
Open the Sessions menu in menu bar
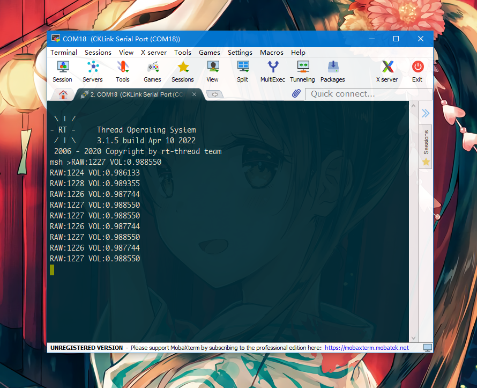[98, 53]
